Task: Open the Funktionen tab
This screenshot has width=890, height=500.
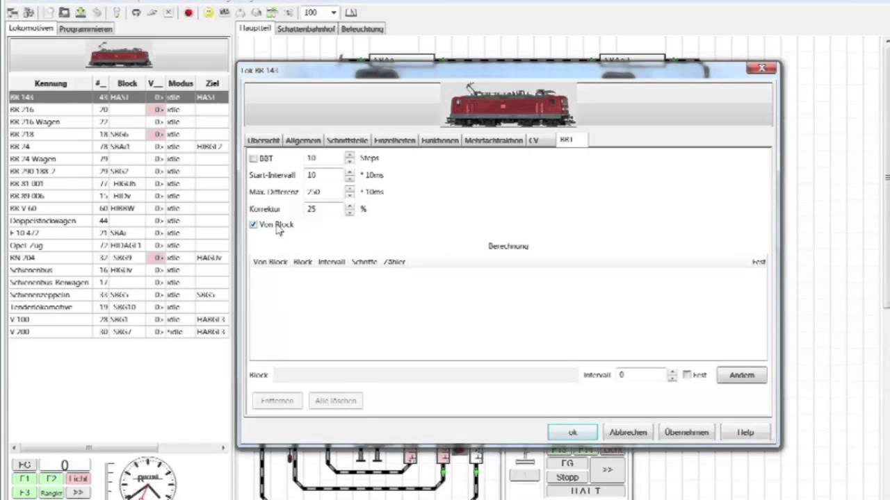Action: point(440,140)
